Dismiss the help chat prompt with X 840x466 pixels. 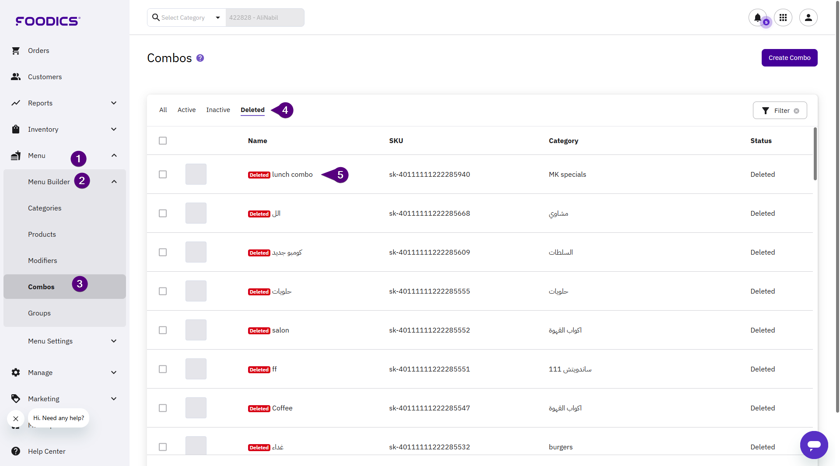coord(16,419)
